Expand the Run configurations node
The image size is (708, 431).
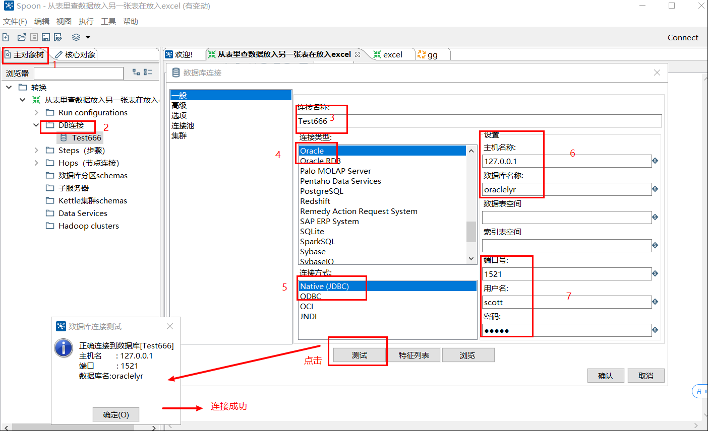36,112
